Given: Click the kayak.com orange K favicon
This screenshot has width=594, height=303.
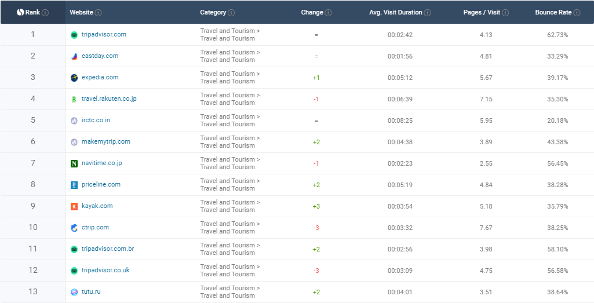Looking at the screenshot, I should click(74, 206).
